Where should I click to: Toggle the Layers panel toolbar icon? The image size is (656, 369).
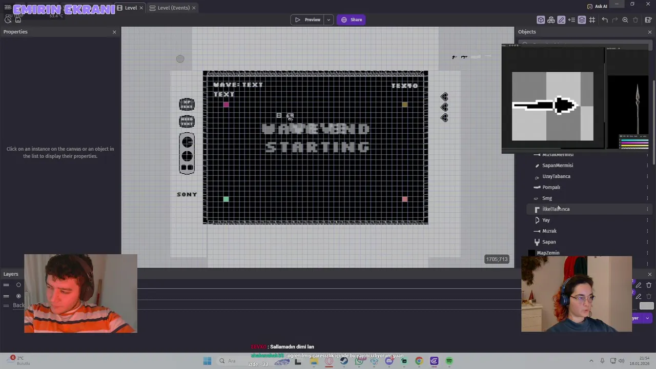582,19
